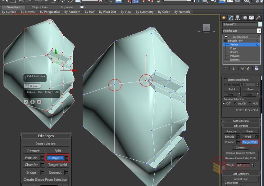Open the Modifier List dropdown

[x=260, y=31]
